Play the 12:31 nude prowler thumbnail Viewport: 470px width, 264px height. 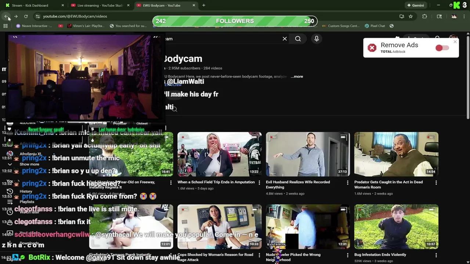[x=308, y=227]
